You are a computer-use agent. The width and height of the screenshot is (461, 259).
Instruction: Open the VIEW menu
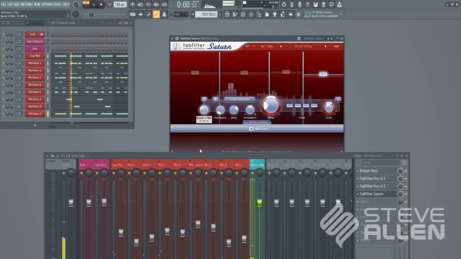click(x=37, y=4)
